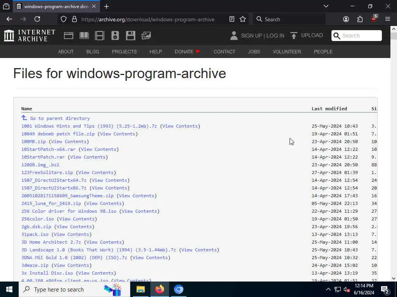Viewport: 397px width, 297px height.
Task: Click the URL address field
Action: click(148, 19)
